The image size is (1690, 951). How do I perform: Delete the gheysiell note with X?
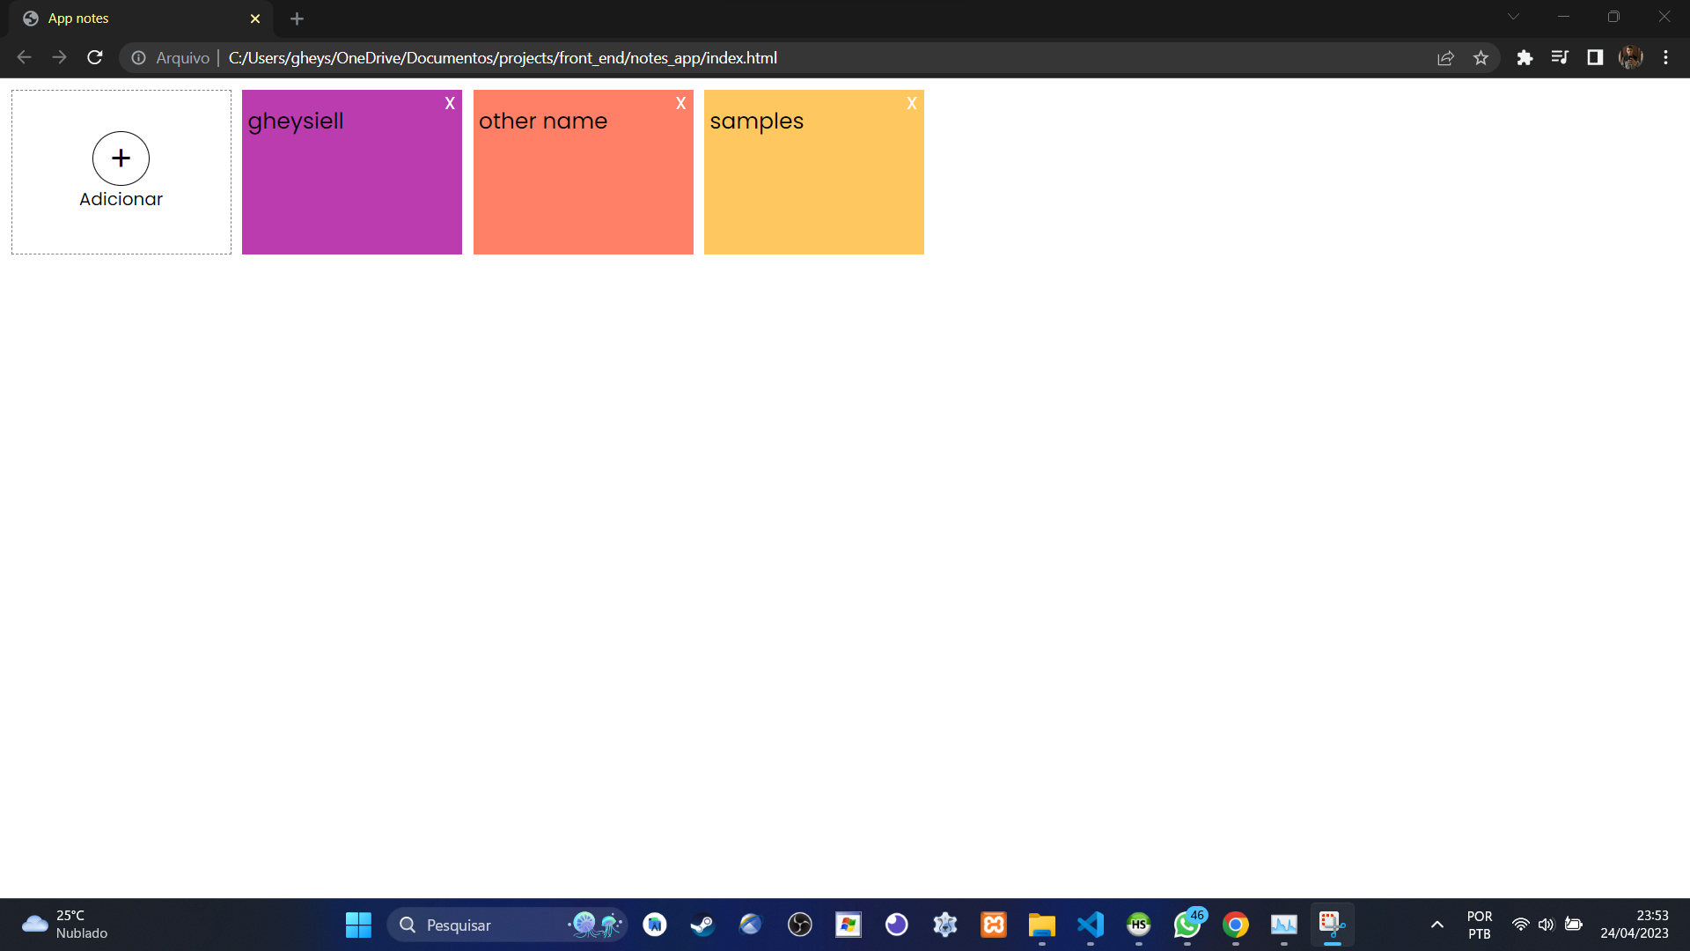click(450, 103)
